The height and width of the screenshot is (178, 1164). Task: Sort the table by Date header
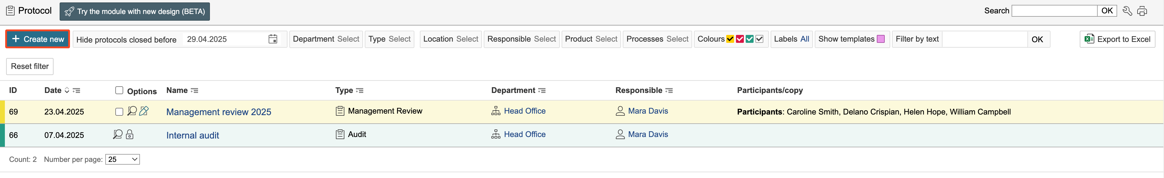53,91
